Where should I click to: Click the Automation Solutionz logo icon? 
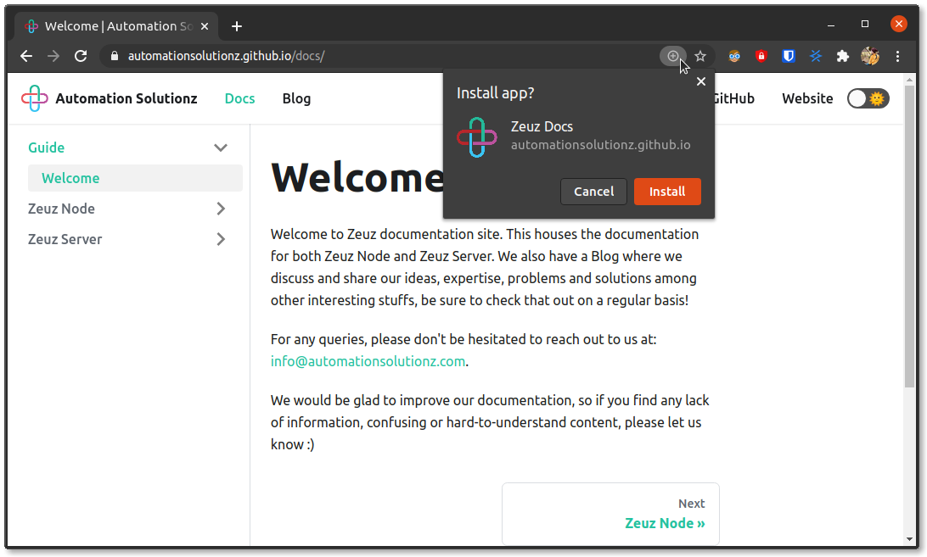34,98
